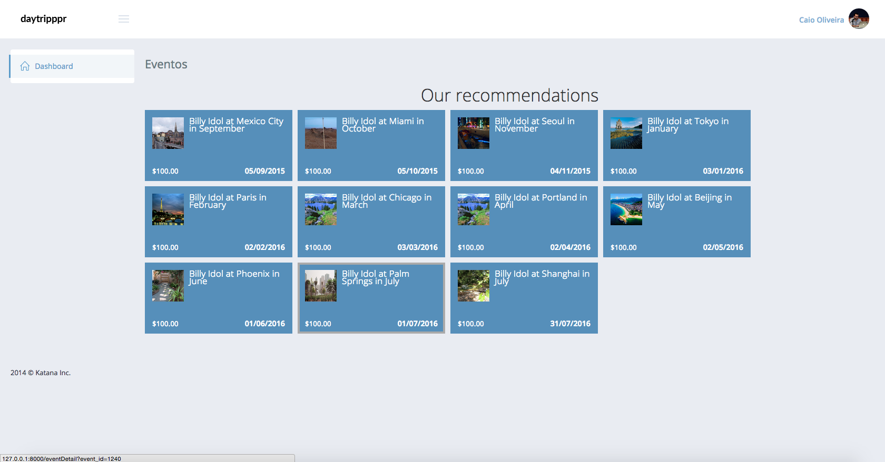Image resolution: width=885 pixels, height=462 pixels.
Task: Click Tokyo event thumbnail image
Action: (626, 133)
